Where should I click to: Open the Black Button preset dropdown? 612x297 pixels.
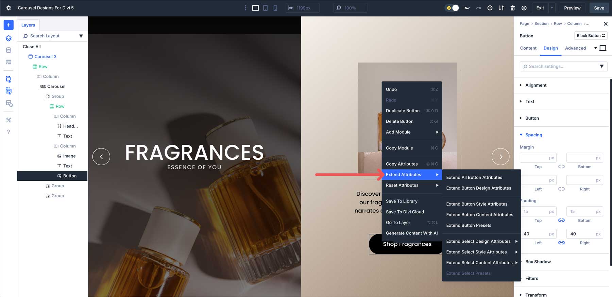[591, 36]
